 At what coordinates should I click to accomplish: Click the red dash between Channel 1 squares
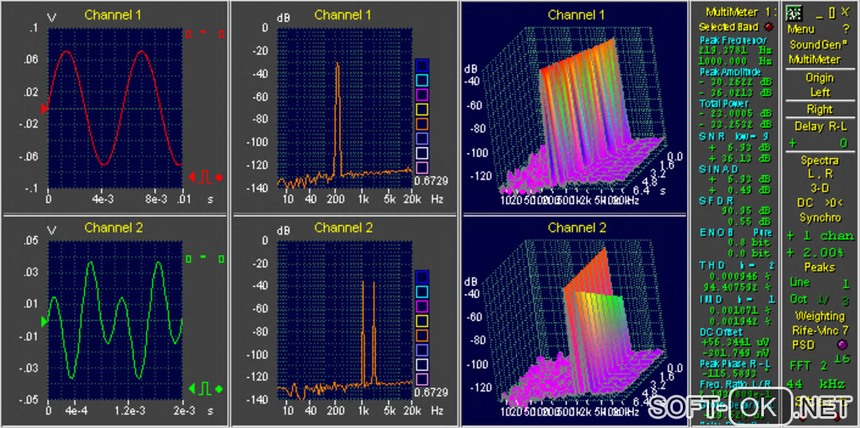point(203,32)
